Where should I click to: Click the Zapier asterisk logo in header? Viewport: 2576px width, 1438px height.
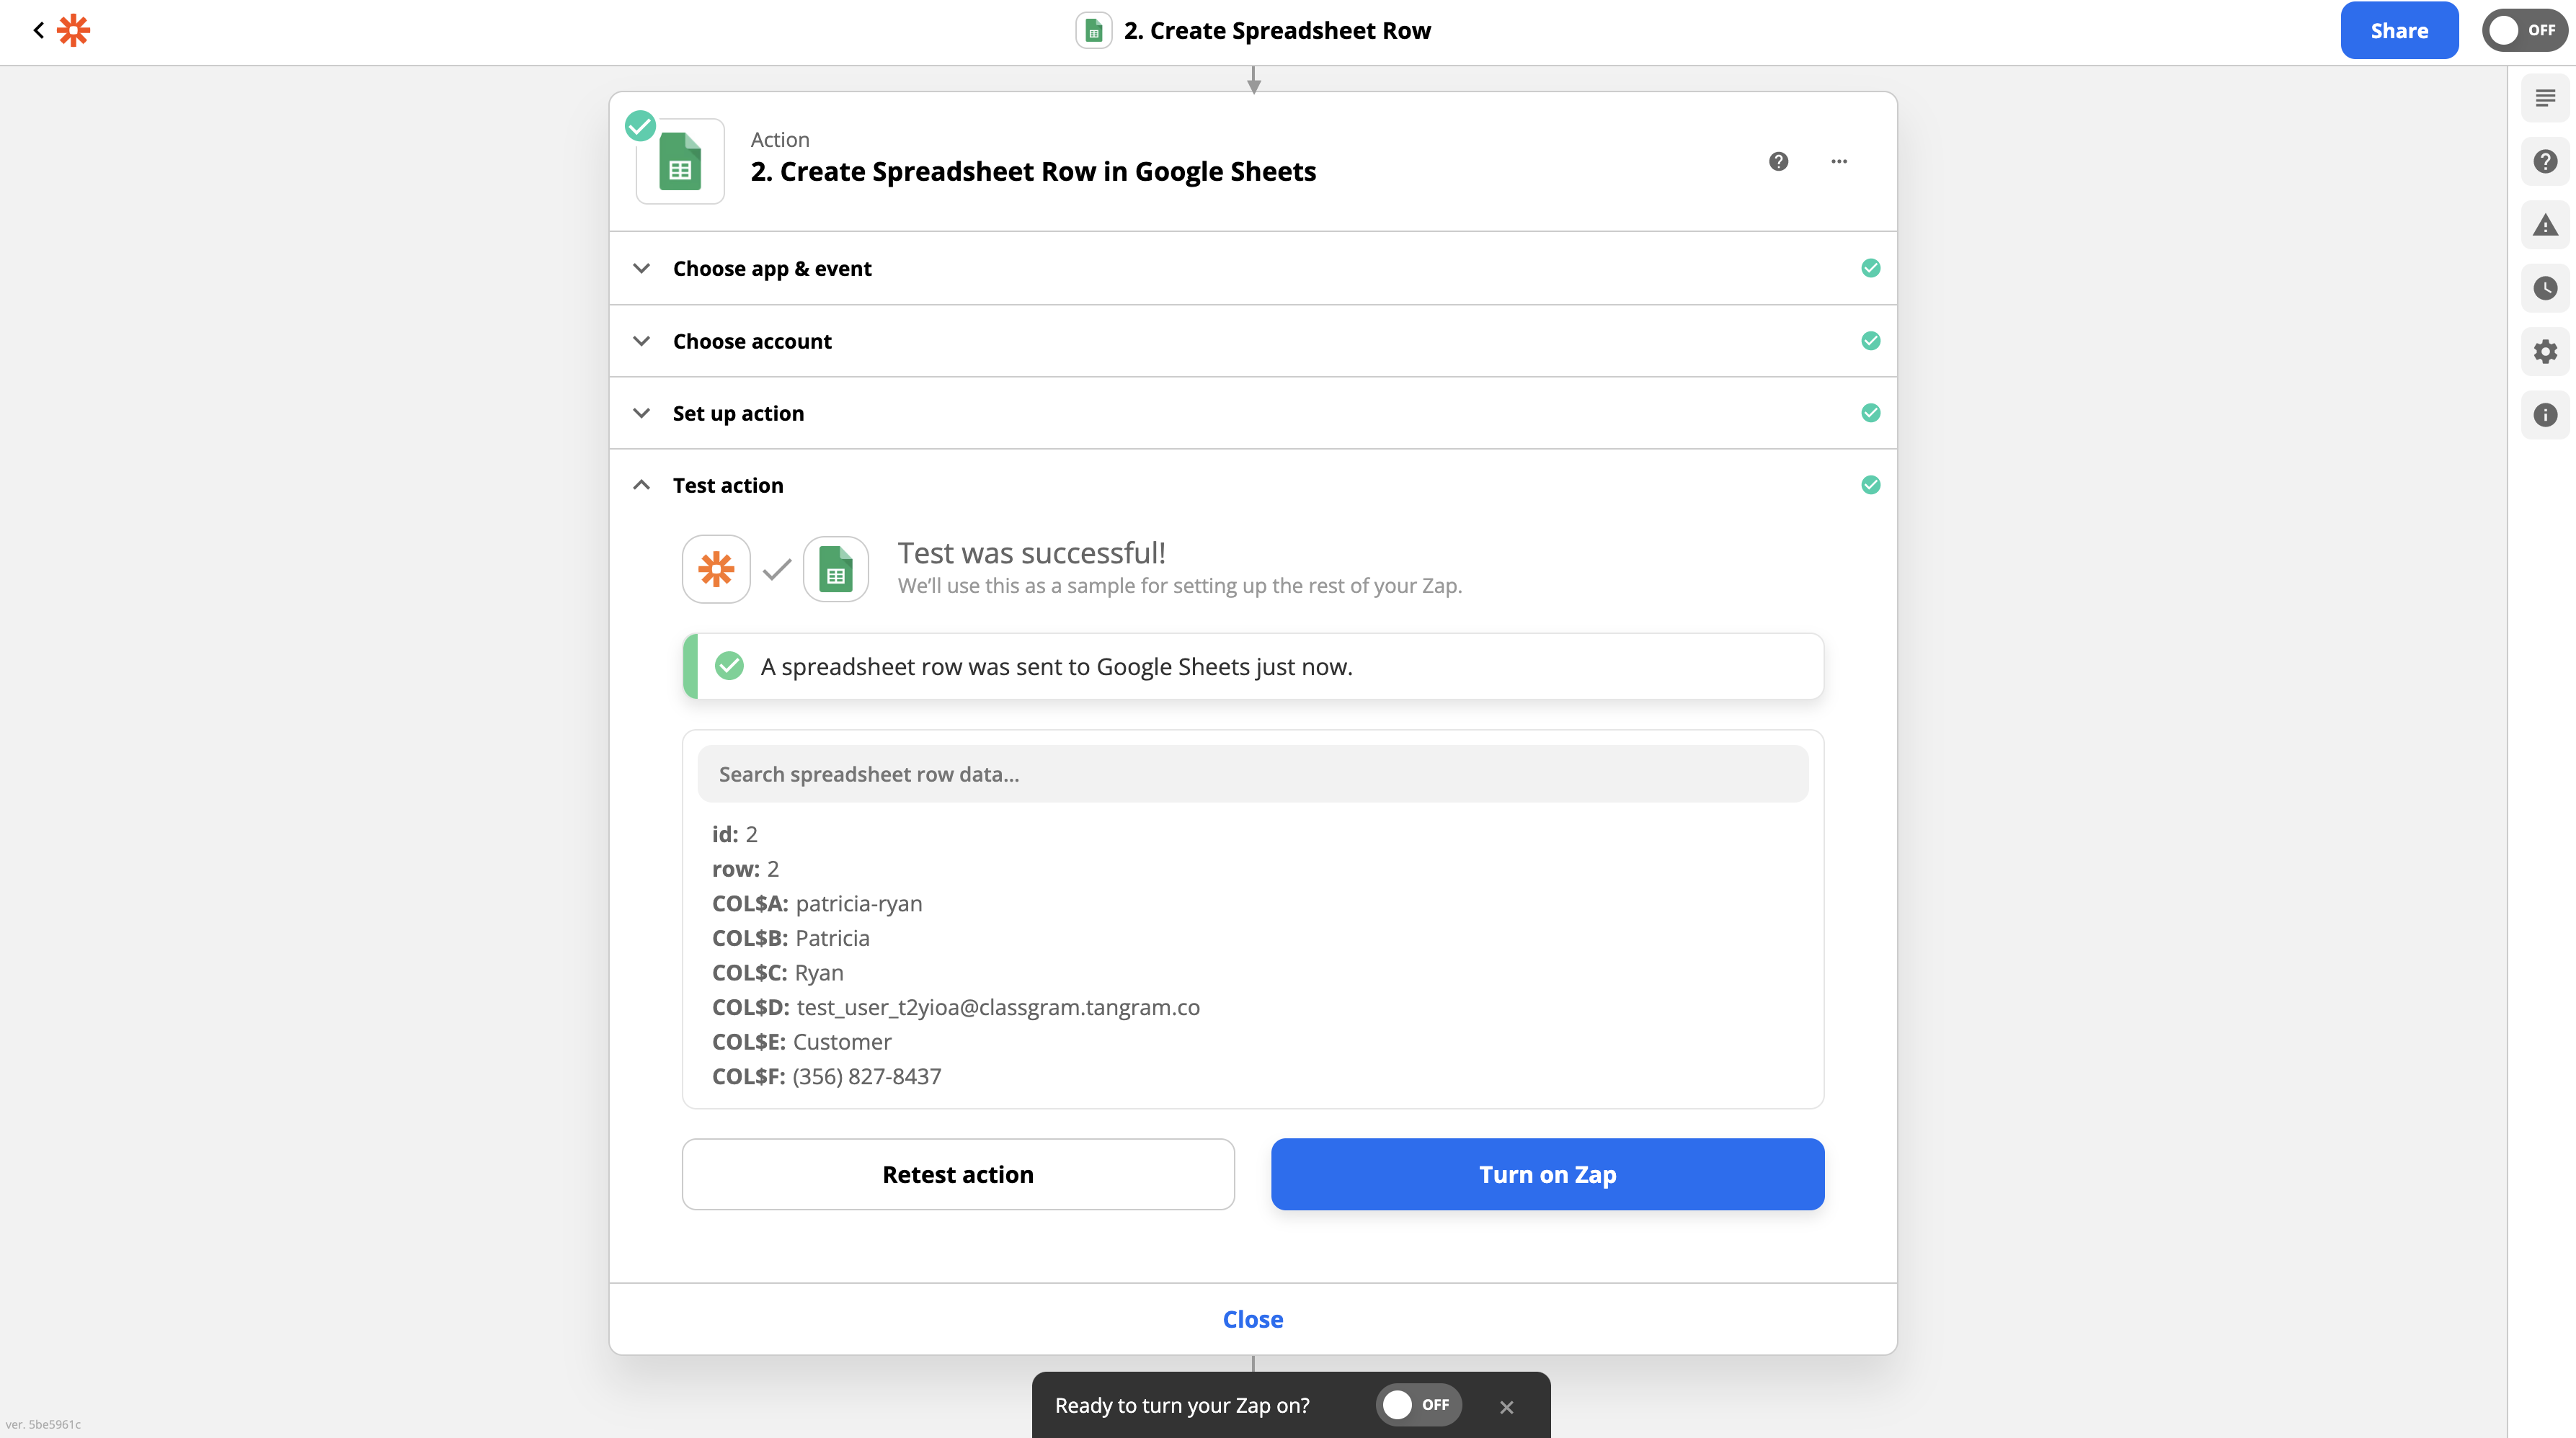pyautogui.click(x=73, y=30)
